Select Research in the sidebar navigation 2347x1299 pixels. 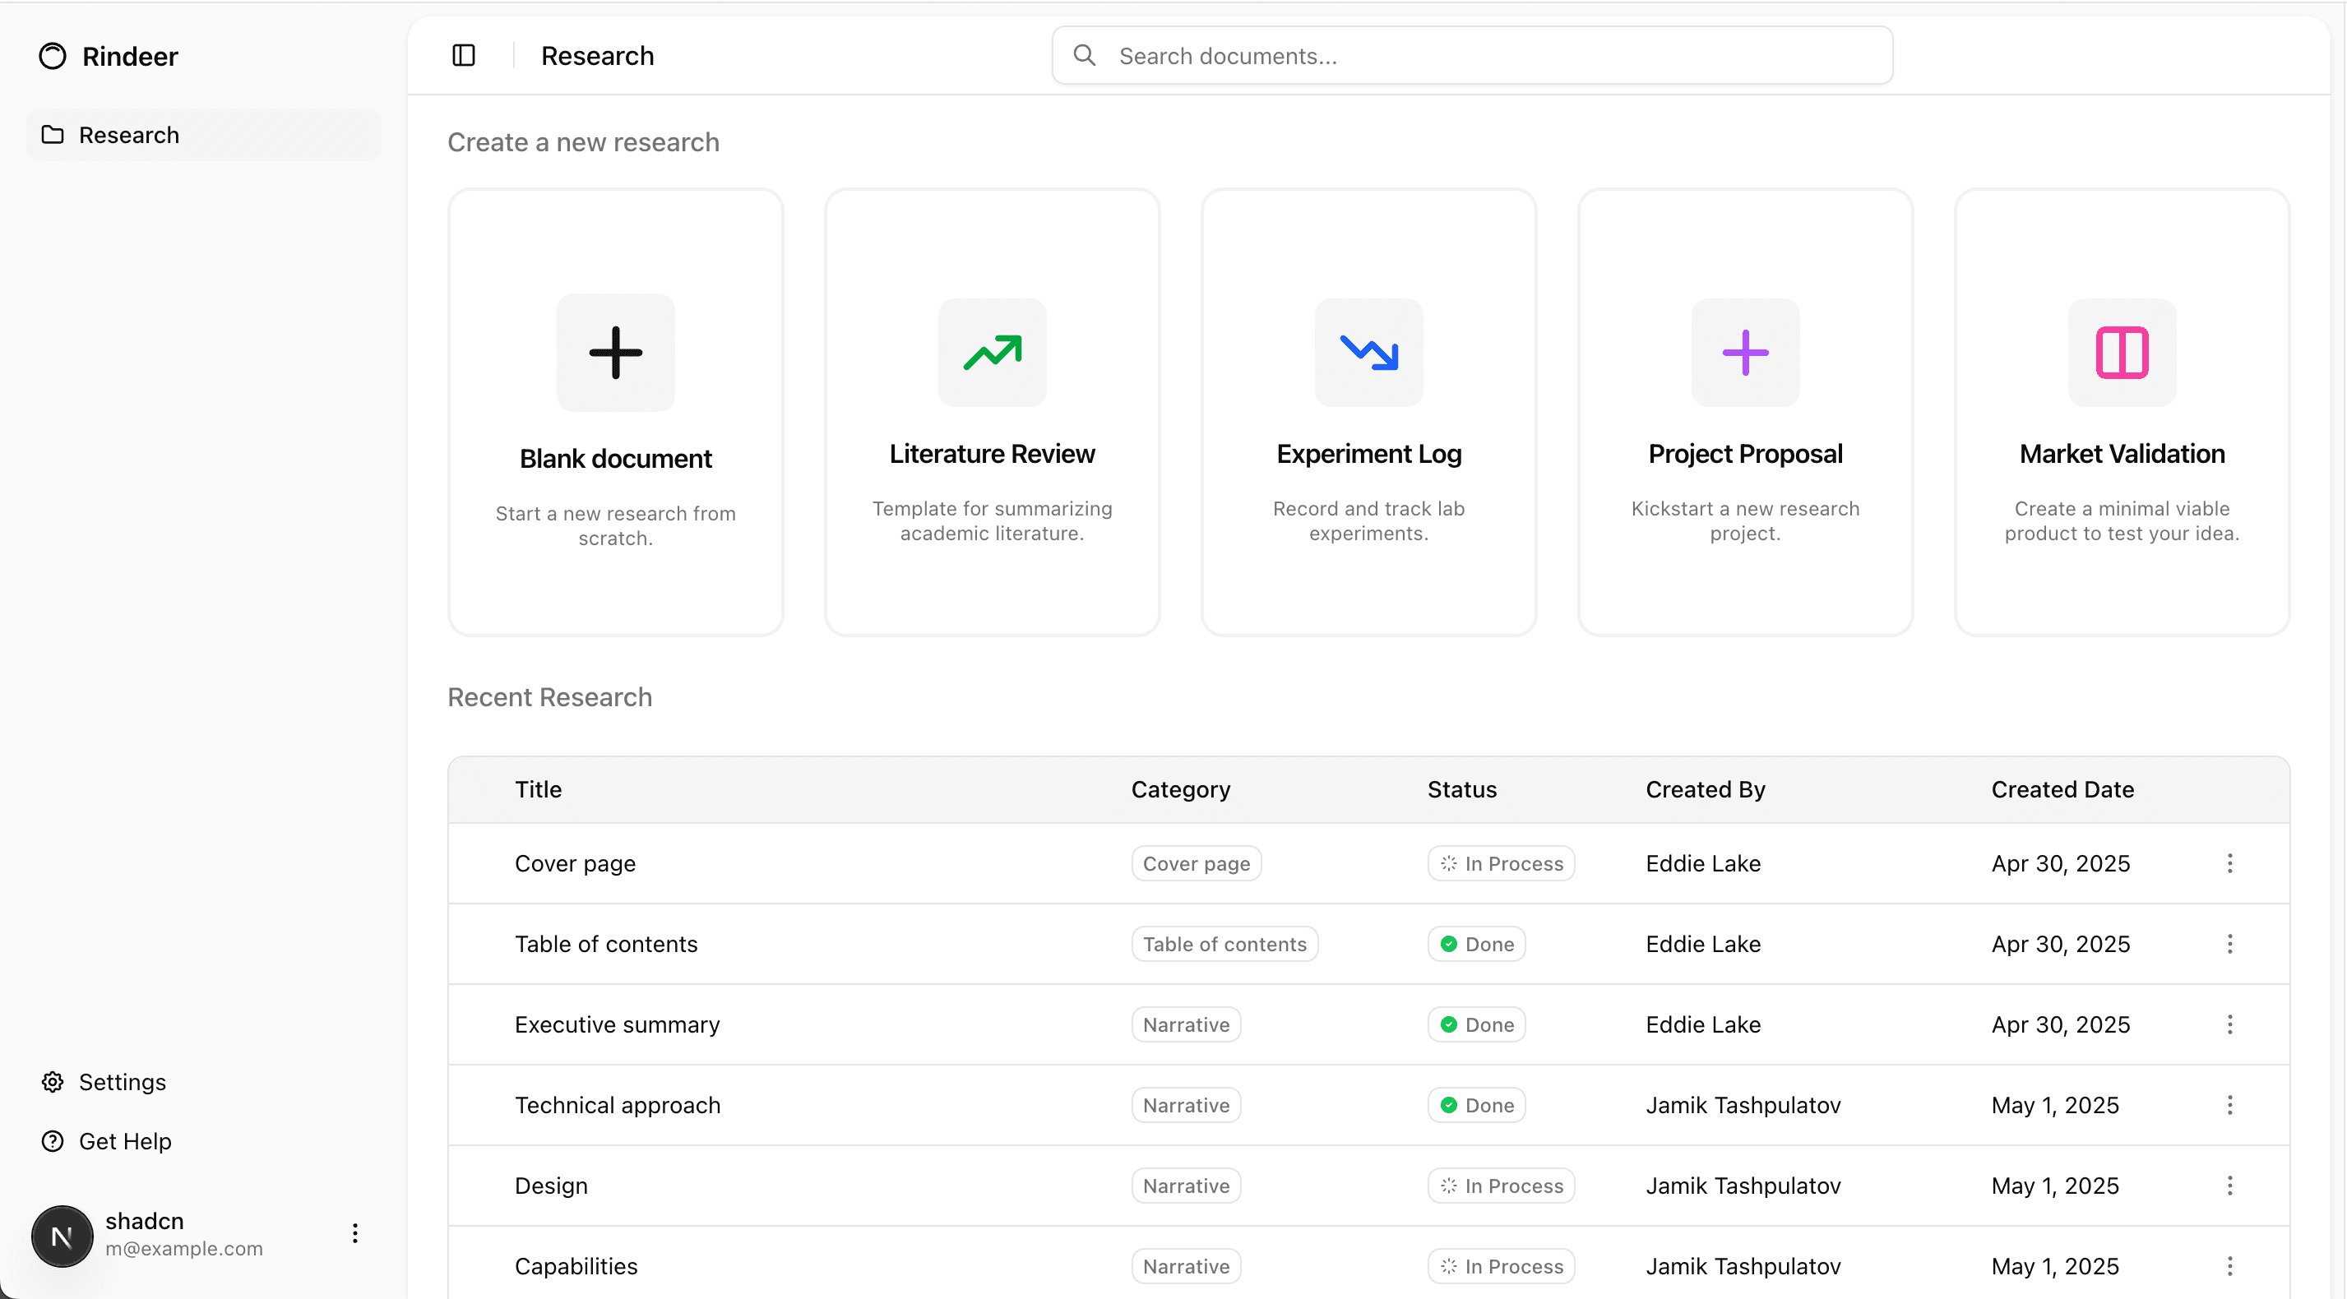point(204,135)
